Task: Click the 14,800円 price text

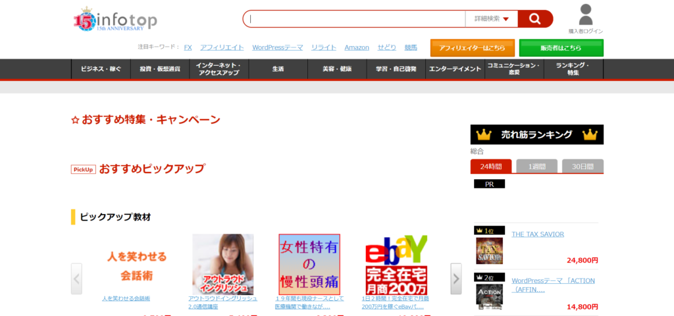Action: 583,307
